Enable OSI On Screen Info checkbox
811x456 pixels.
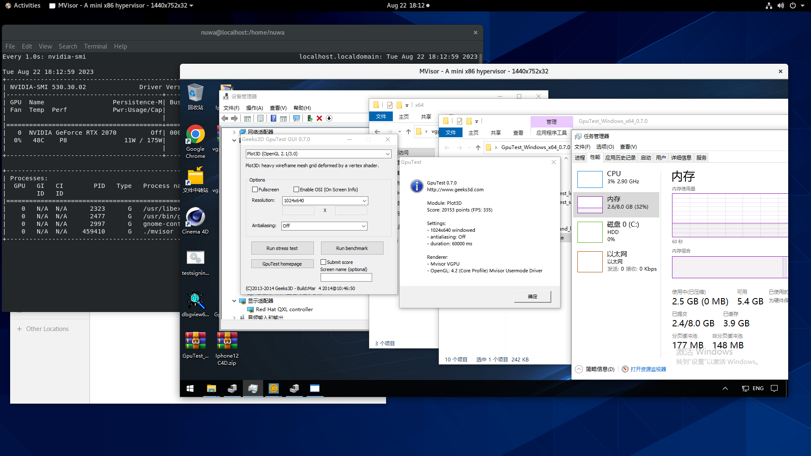(x=297, y=190)
